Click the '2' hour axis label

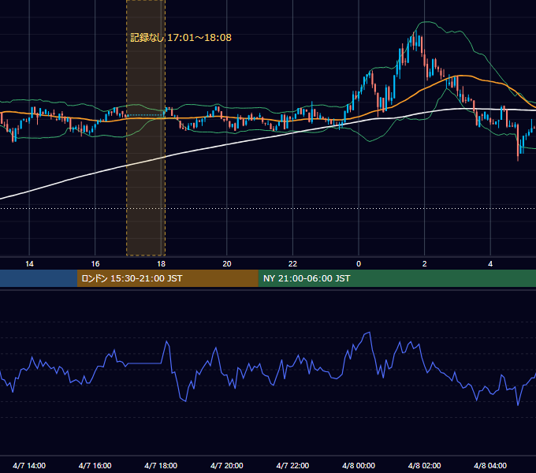(425, 264)
